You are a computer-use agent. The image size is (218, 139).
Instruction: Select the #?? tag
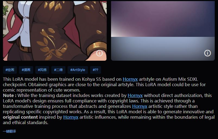(96, 70)
